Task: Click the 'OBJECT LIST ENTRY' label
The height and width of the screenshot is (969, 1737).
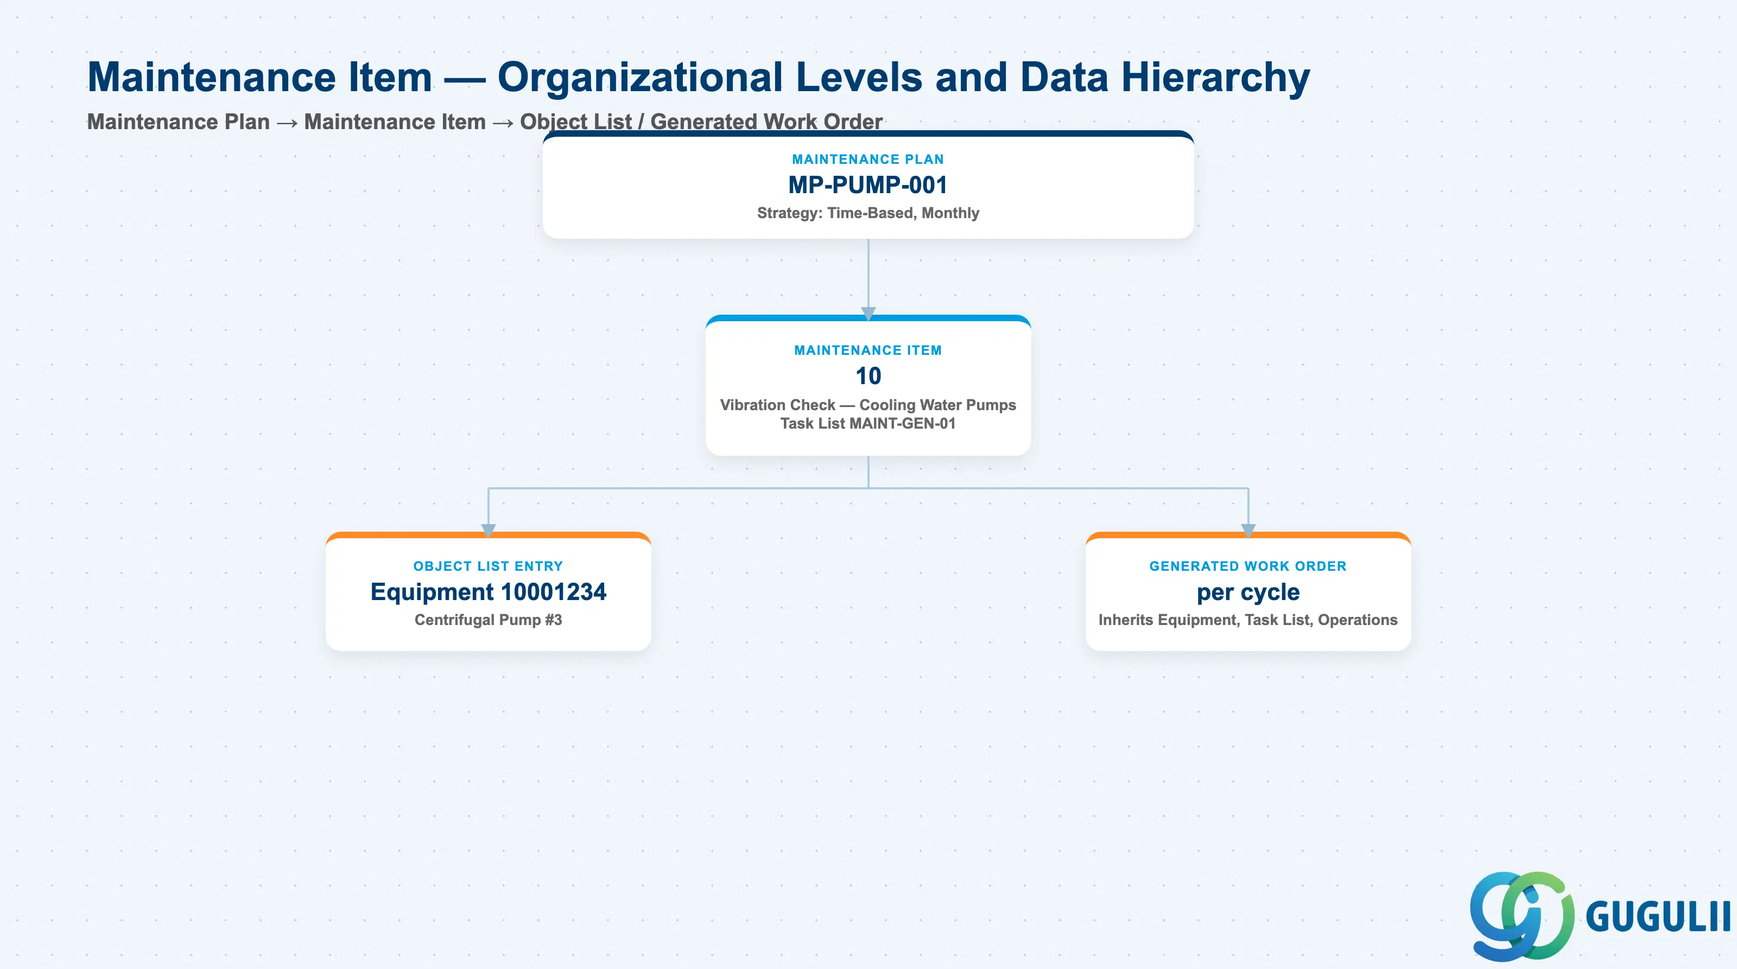Action: (488, 566)
